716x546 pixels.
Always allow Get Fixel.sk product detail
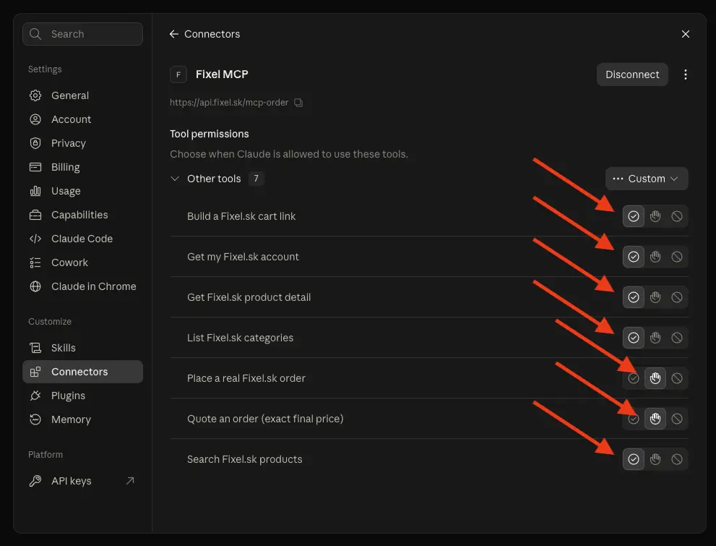[634, 297]
